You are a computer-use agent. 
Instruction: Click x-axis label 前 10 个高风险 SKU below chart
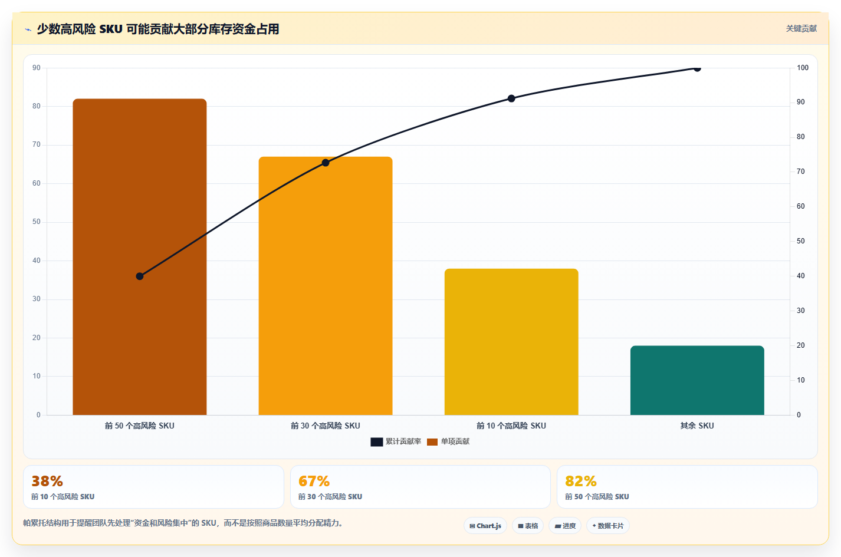(511, 426)
